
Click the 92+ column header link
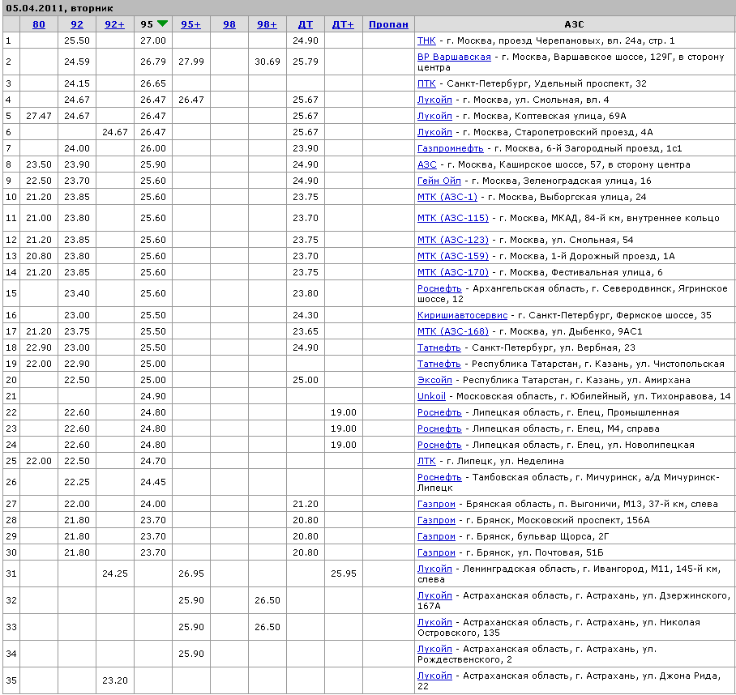[x=115, y=24]
